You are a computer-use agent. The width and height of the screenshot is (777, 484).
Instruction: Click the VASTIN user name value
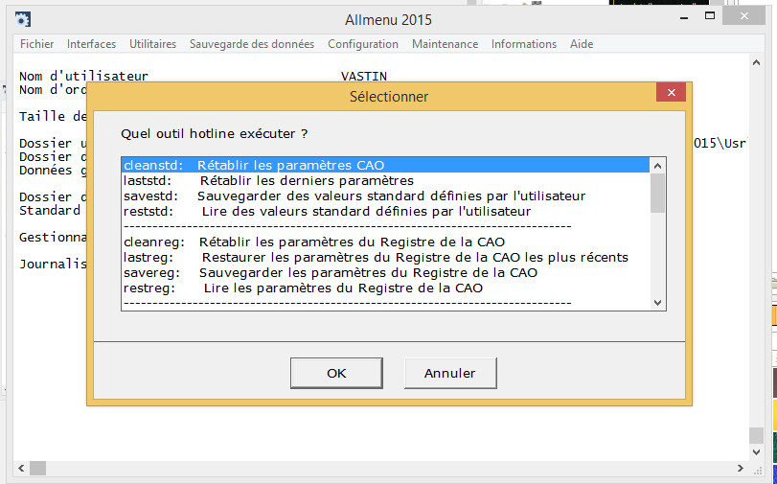[364, 77]
